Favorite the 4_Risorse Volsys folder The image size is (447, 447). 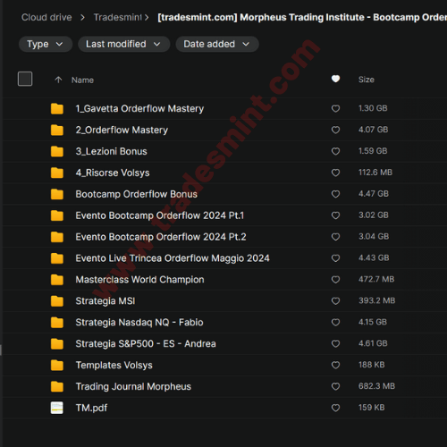tap(335, 173)
